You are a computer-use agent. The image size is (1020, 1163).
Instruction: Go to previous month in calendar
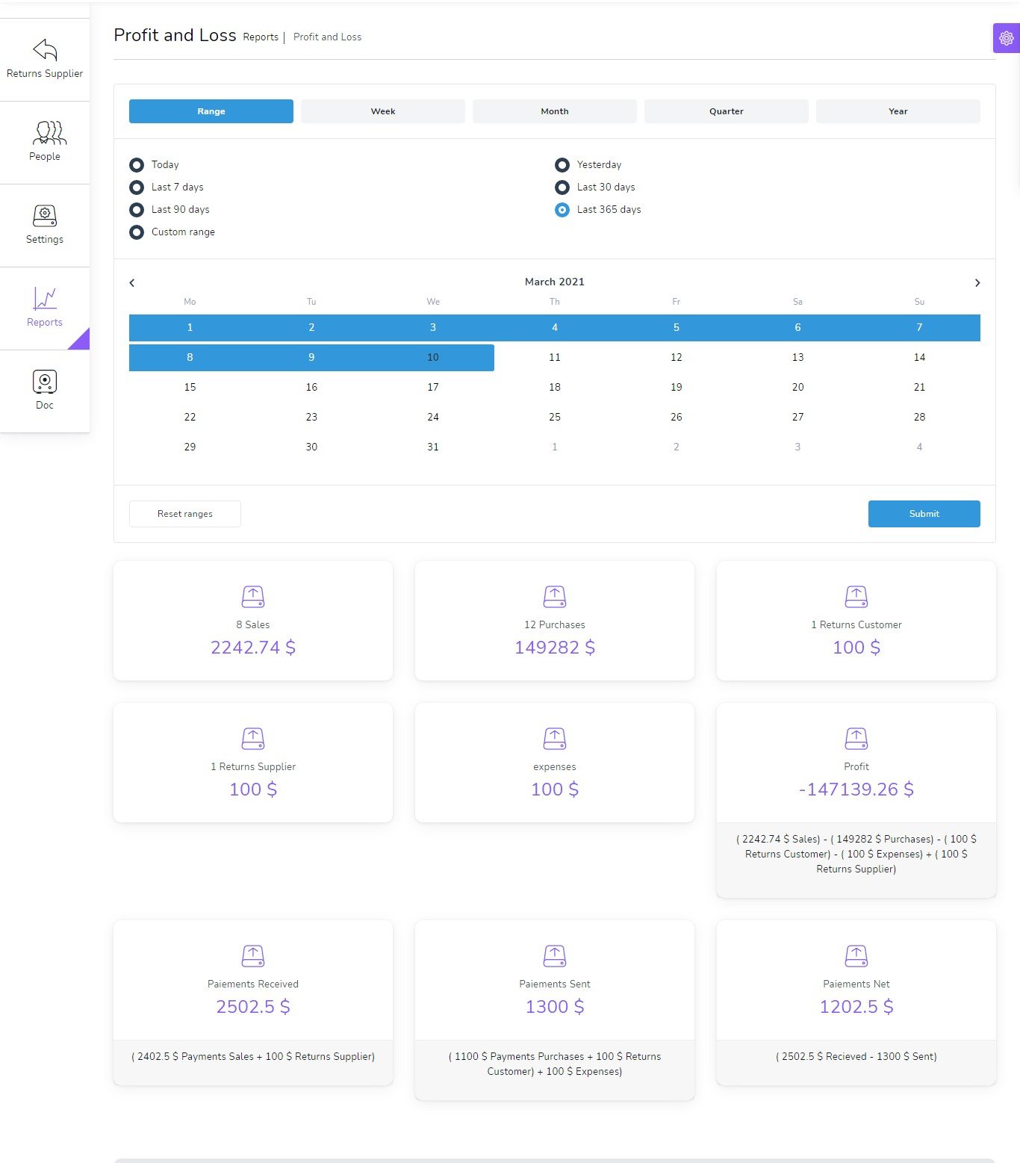coord(132,283)
